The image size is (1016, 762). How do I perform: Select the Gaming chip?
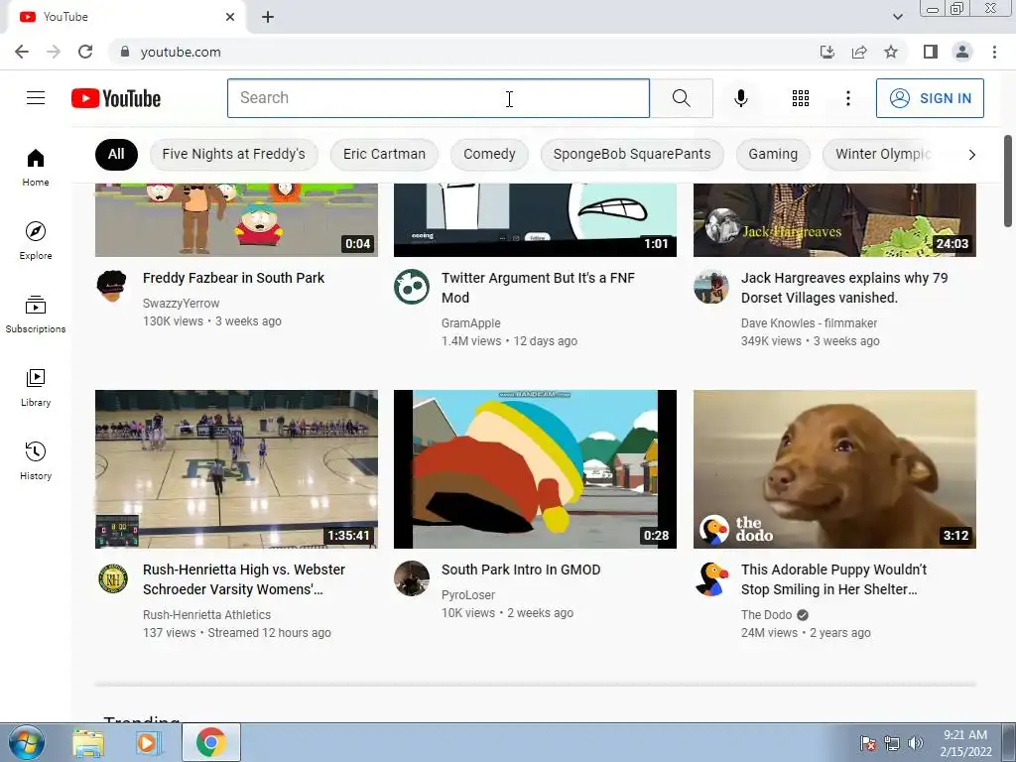[x=773, y=154]
